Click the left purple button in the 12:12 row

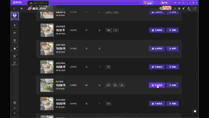(157, 30)
